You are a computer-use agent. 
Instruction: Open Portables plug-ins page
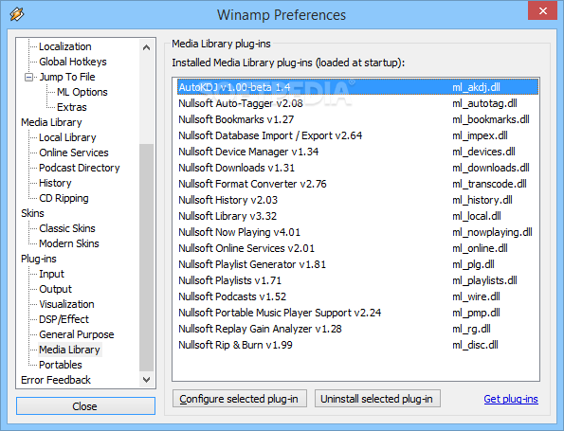point(61,365)
